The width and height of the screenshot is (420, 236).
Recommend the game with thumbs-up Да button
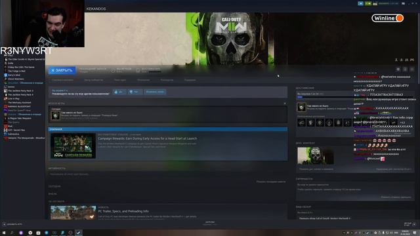point(119,92)
